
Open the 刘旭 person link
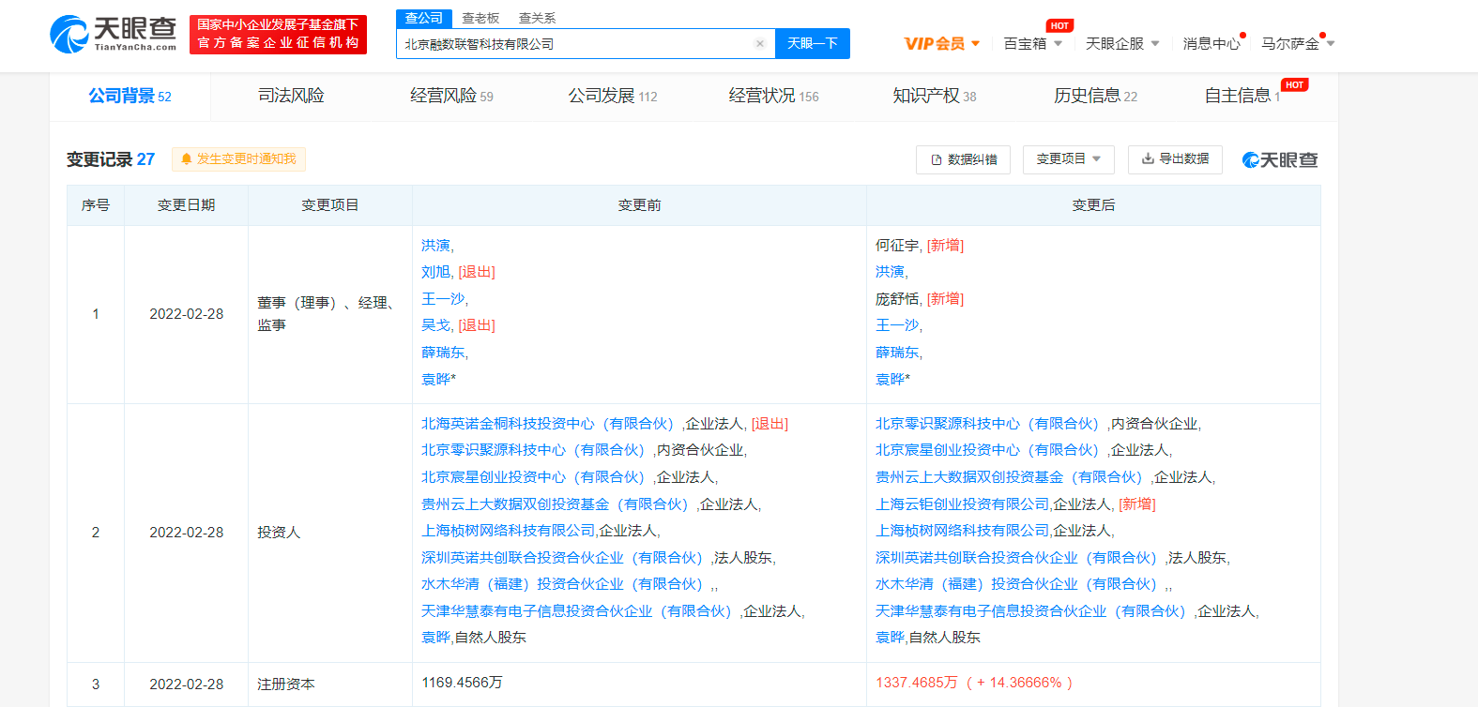pos(435,272)
